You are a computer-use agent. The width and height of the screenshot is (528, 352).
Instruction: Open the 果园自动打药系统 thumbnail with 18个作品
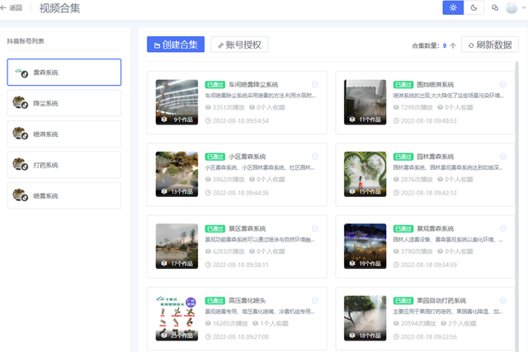point(365,318)
